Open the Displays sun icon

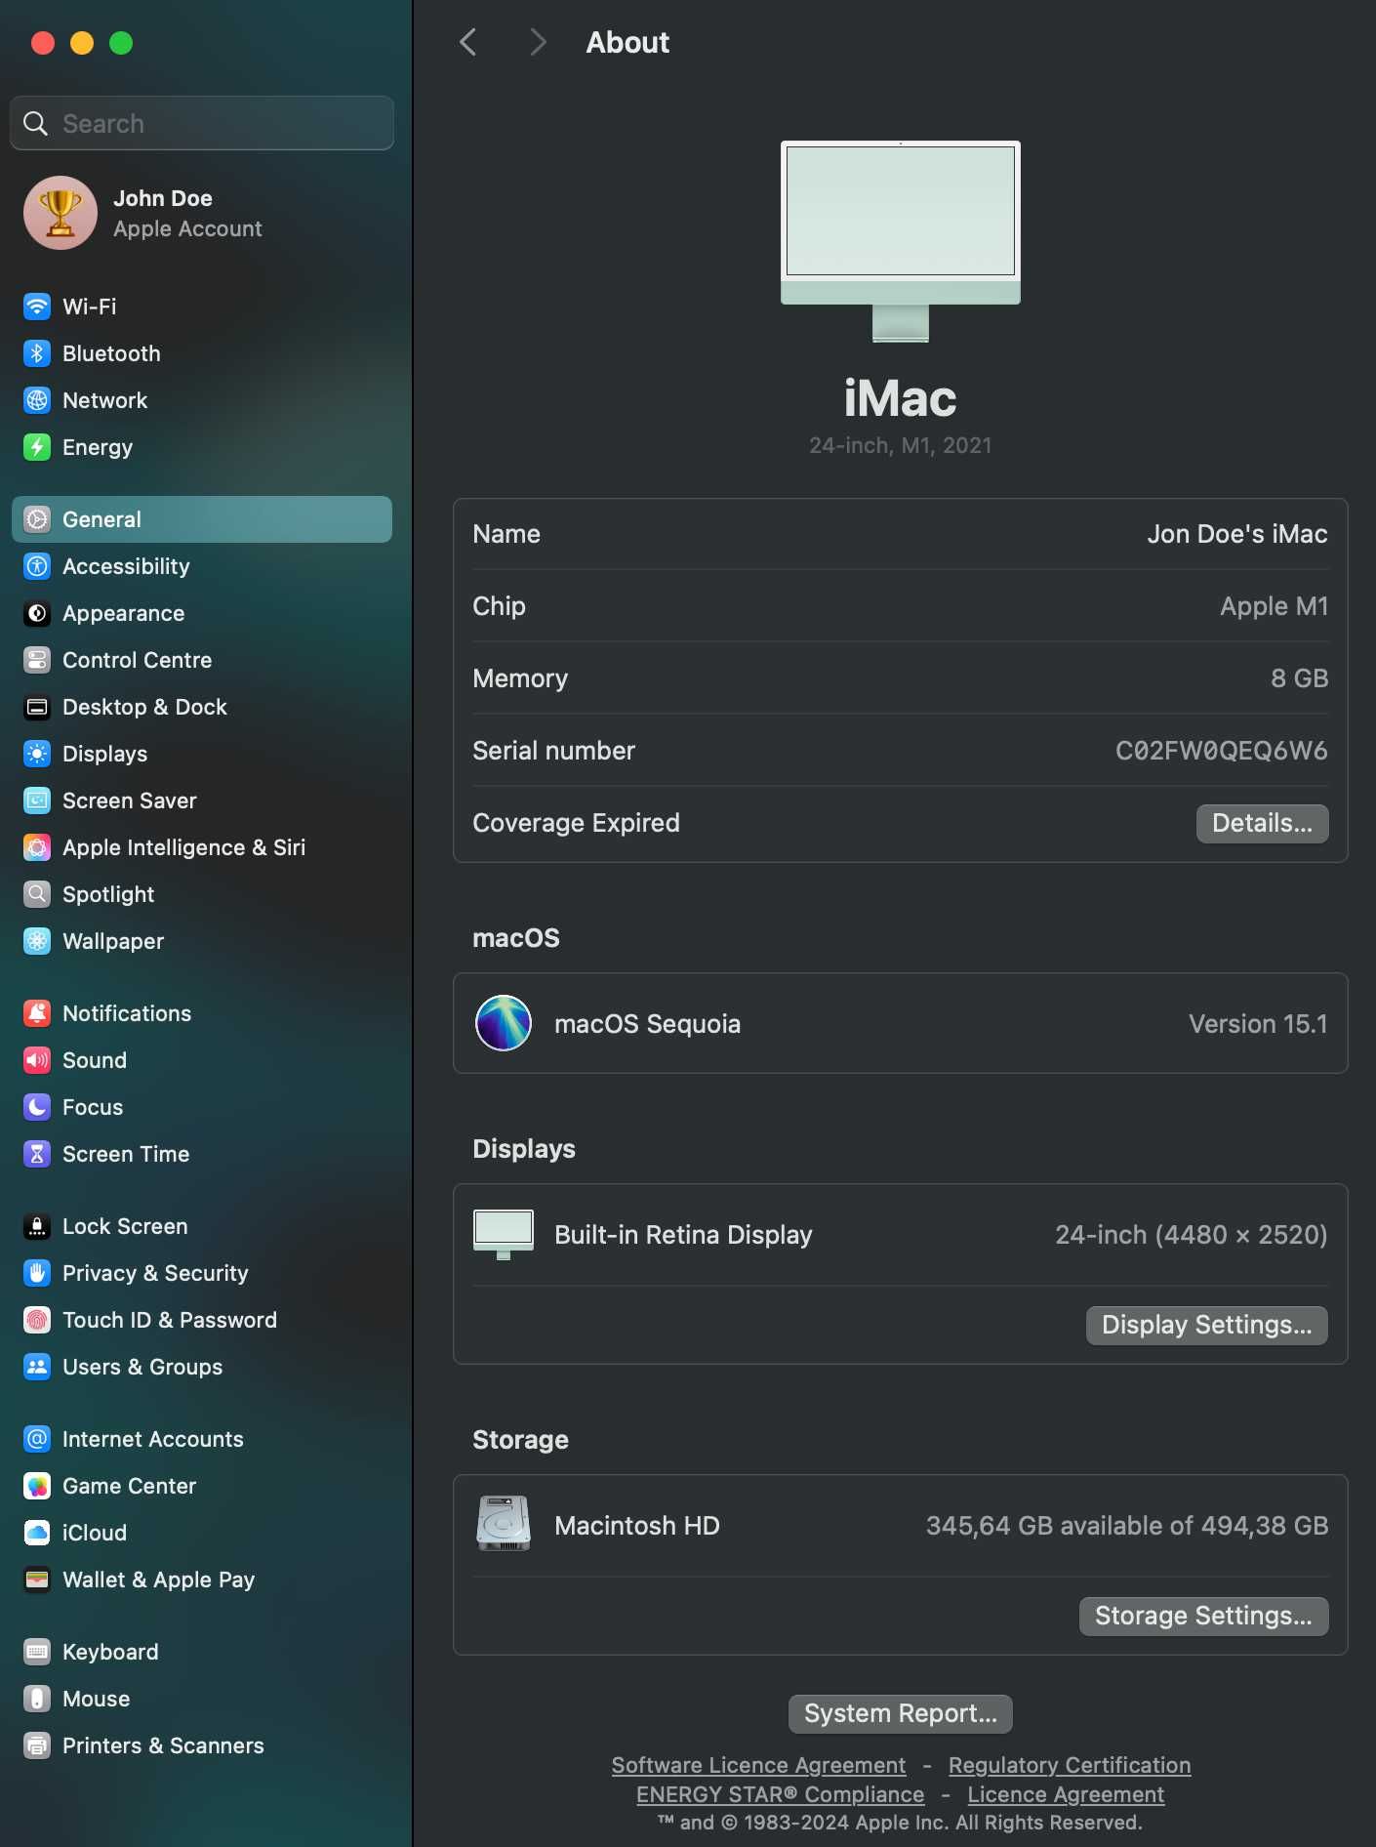click(37, 754)
